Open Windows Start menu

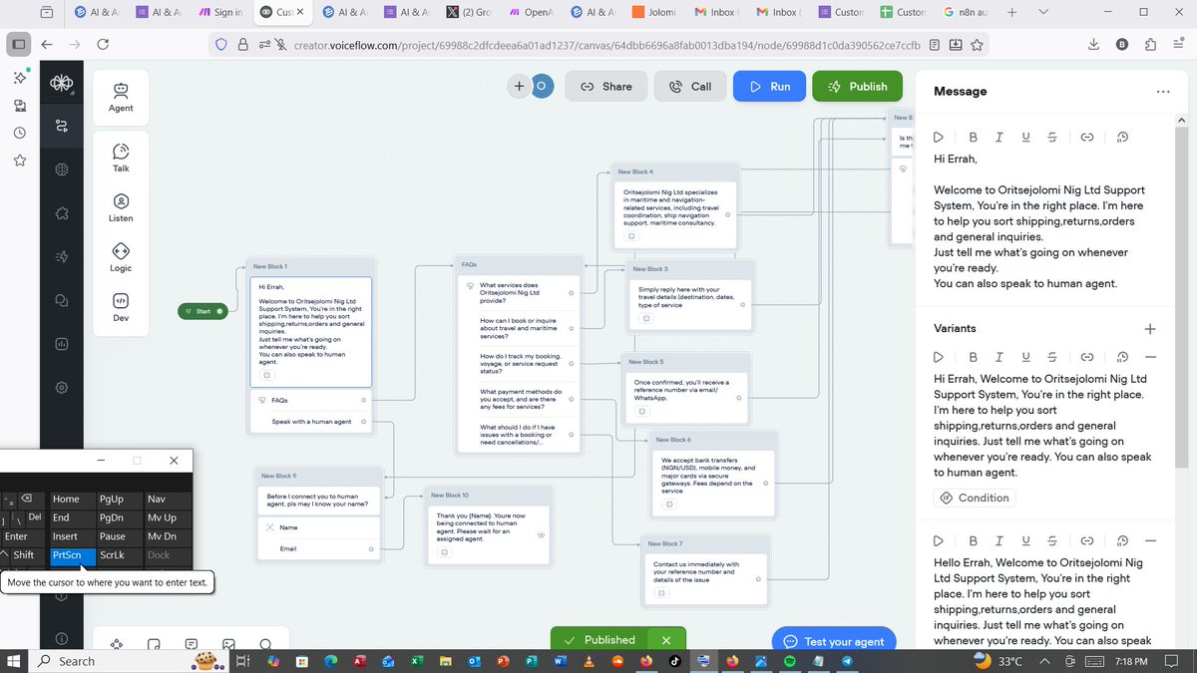pos(16,661)
